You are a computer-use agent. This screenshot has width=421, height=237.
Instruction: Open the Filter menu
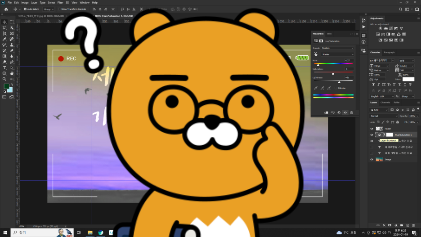(60, 3)
